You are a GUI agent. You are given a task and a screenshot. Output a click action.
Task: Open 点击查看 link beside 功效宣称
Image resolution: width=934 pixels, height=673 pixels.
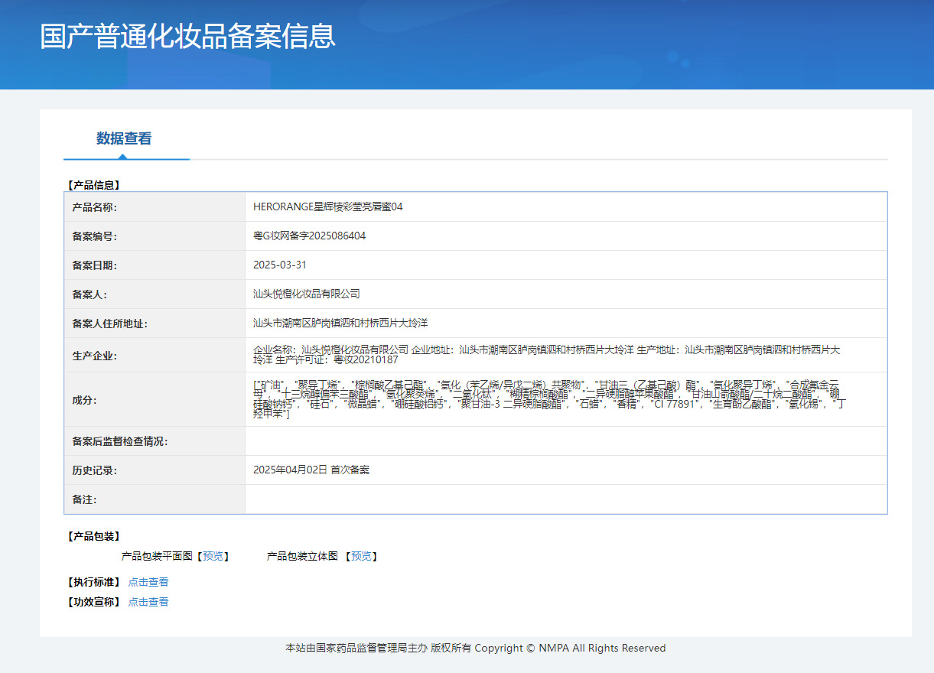(148, 602)
